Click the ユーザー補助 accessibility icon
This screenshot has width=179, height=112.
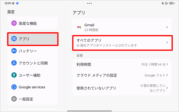(x=14, y=75)
